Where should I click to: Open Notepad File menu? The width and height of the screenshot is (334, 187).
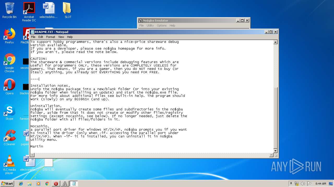[x=33, y=37]
